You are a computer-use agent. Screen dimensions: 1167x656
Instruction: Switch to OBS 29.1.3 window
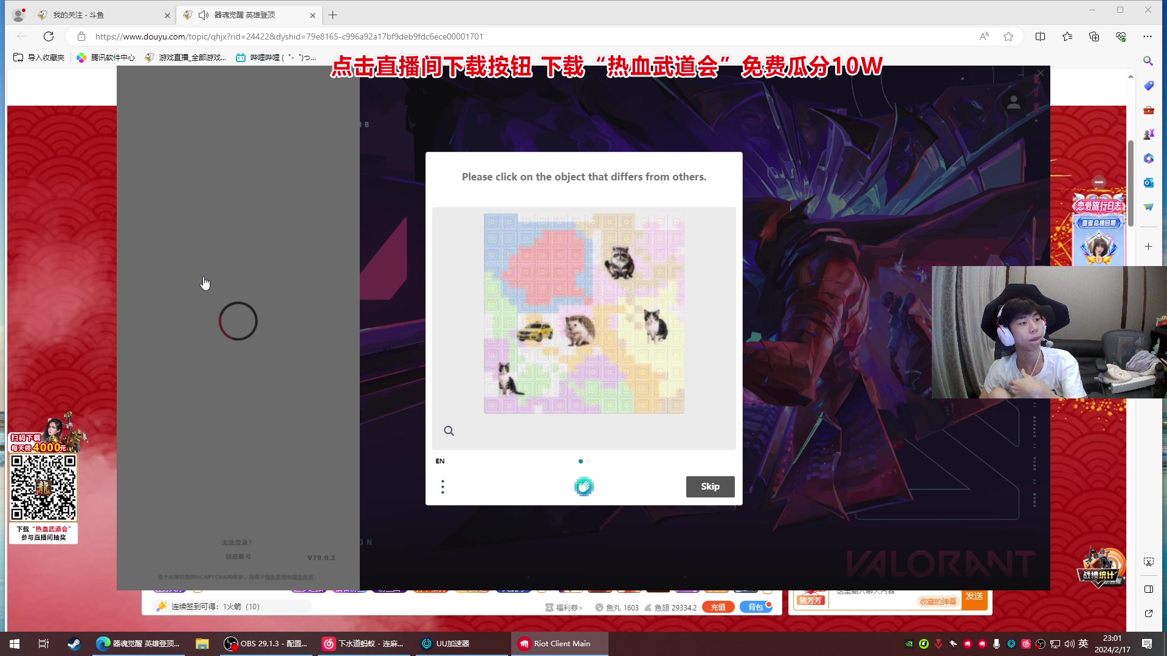(x=266, y=644)
